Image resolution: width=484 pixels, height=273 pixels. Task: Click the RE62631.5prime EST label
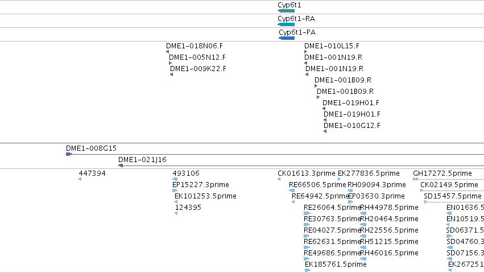[333, 242]
